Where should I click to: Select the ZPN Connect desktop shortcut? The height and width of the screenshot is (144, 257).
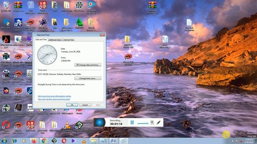tap(6, 24)
